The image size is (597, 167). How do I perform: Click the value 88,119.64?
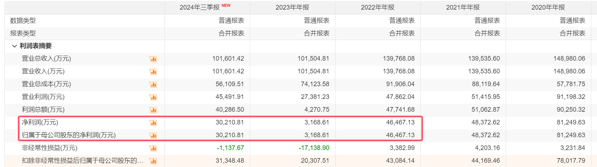pos(486,84)
